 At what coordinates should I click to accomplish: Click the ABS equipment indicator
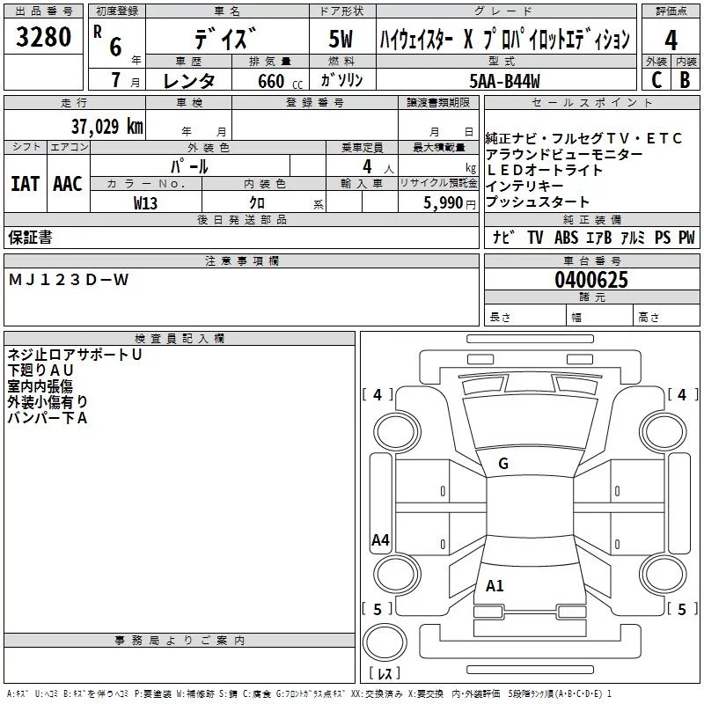pyautogui.click(x=566, y=238)
